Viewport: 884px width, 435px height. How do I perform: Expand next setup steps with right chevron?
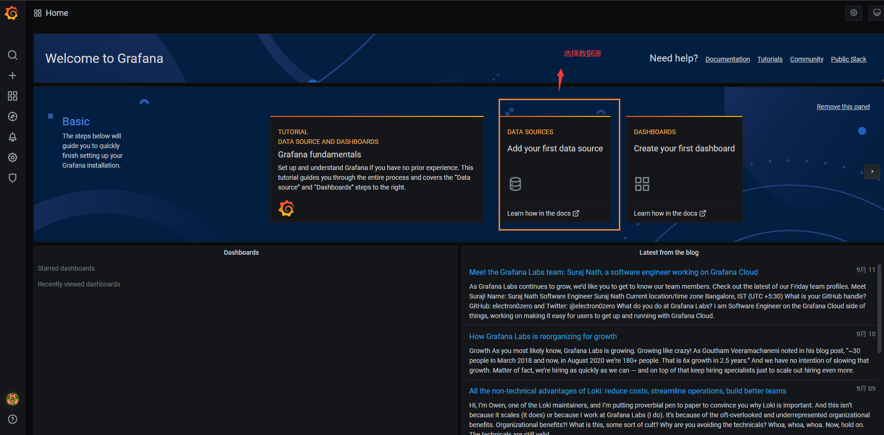pyautogui.click(x=872, y=171)
